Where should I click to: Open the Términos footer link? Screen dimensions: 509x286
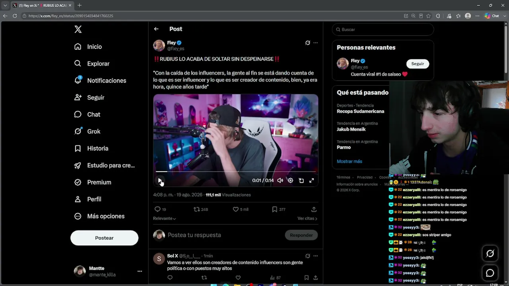(343, 178)
